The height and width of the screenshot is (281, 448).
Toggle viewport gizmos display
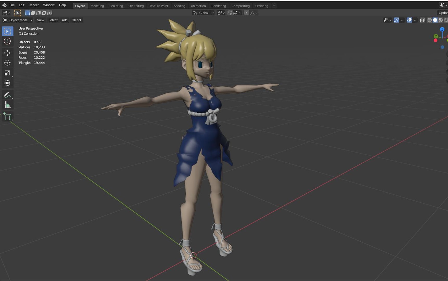(x=396, y=20)
